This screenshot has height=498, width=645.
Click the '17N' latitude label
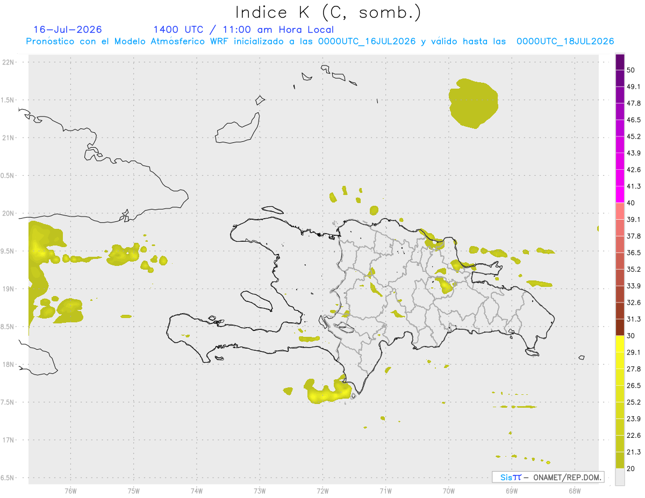pos(8,440)
